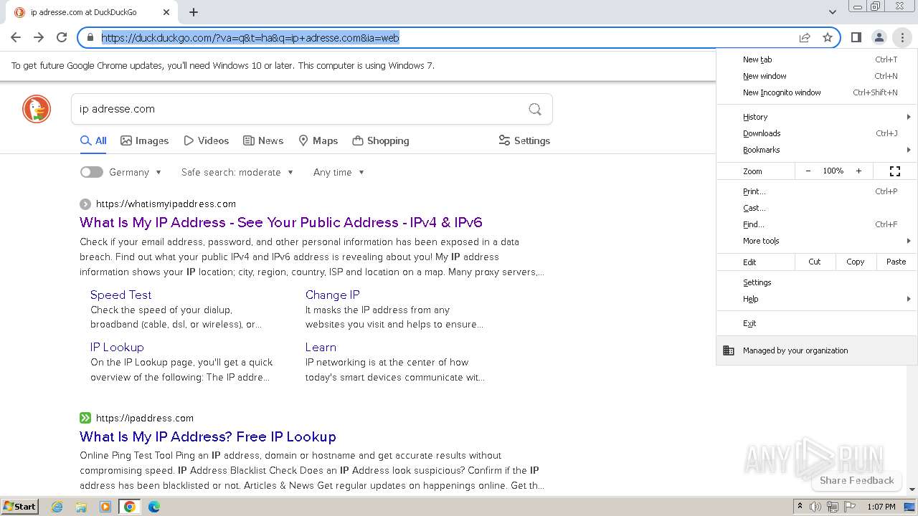Open Settings from Chrome menu

(817, 282)
